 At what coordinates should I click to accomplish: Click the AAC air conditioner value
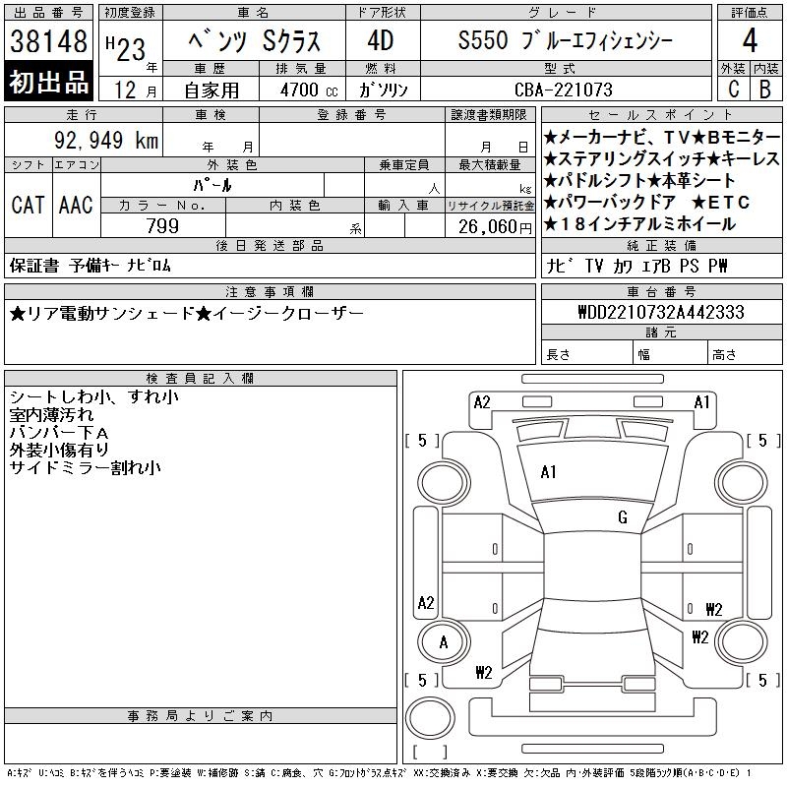click(x=76, y=205)
